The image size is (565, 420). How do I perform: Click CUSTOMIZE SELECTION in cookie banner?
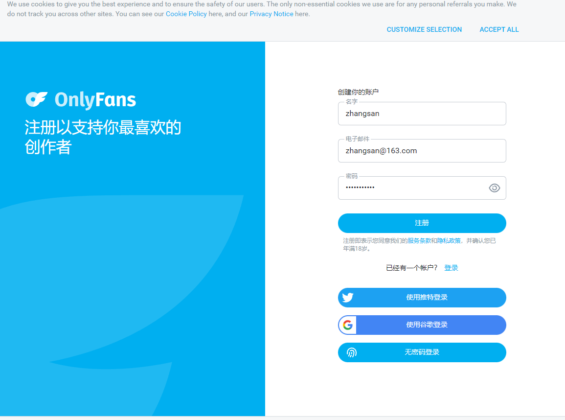pos(424,29)
